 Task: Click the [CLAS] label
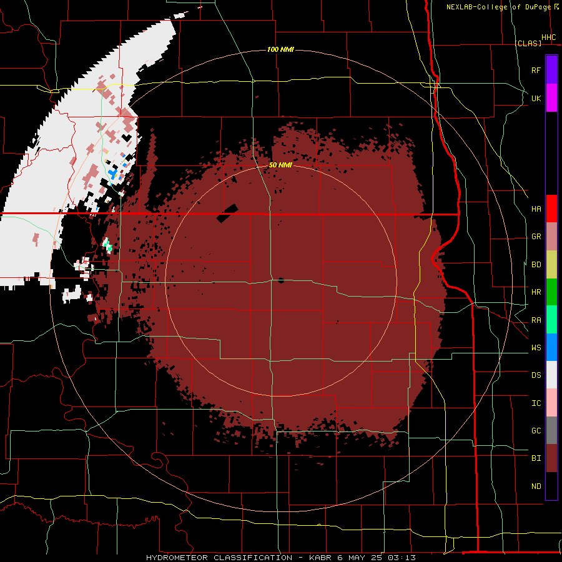tap(528, 43)
